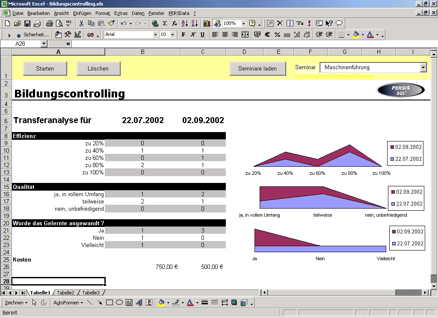
Task: Select the Format Painter brush icon
Action: pos(111,23)
